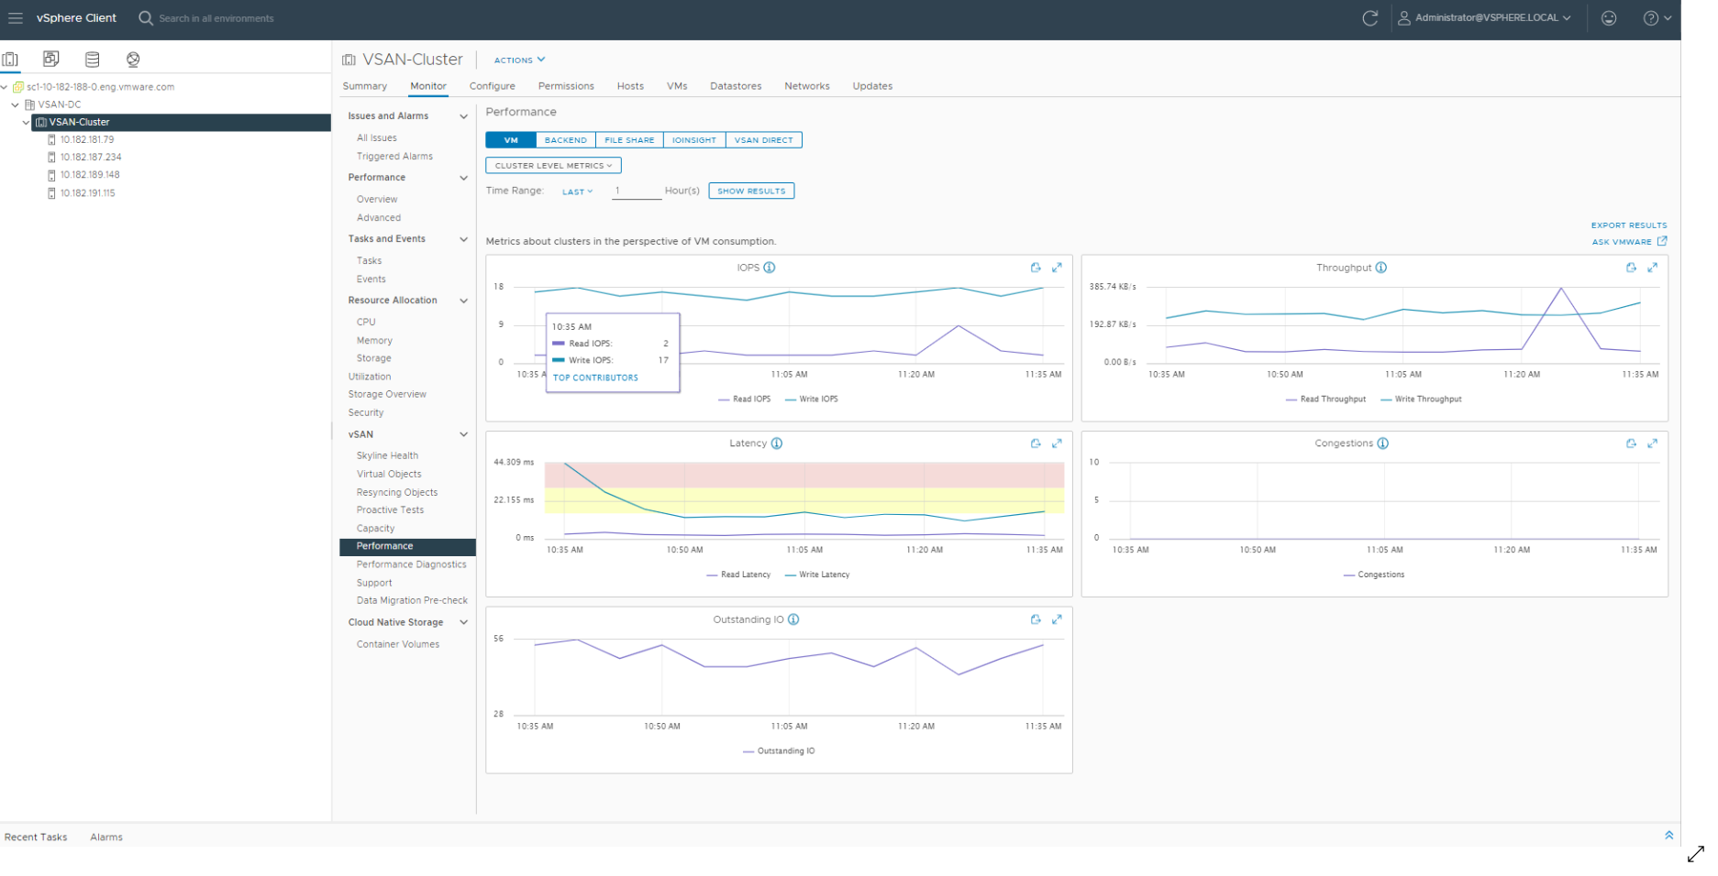Viewport: 1718px width, 876px height.
Task: Click the global refresh icon
Action: [1369, 18]
